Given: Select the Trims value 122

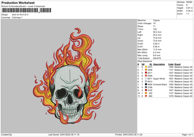Looking at the screenshot, I should click(x=155, y=29).
